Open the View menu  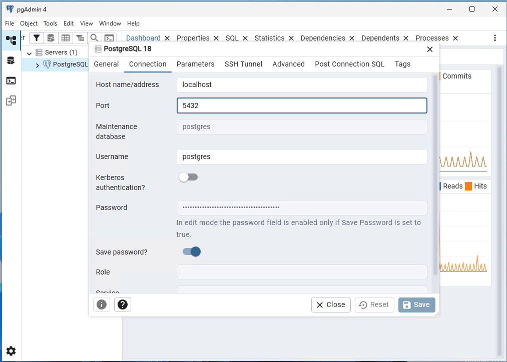[86, 23]
